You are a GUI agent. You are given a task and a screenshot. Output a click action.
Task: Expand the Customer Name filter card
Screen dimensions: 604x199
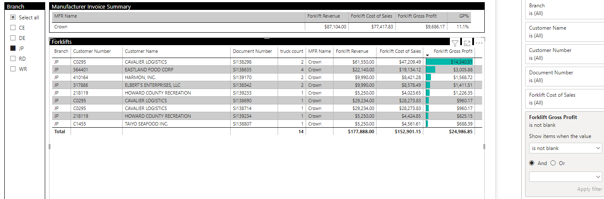point(564,32)
